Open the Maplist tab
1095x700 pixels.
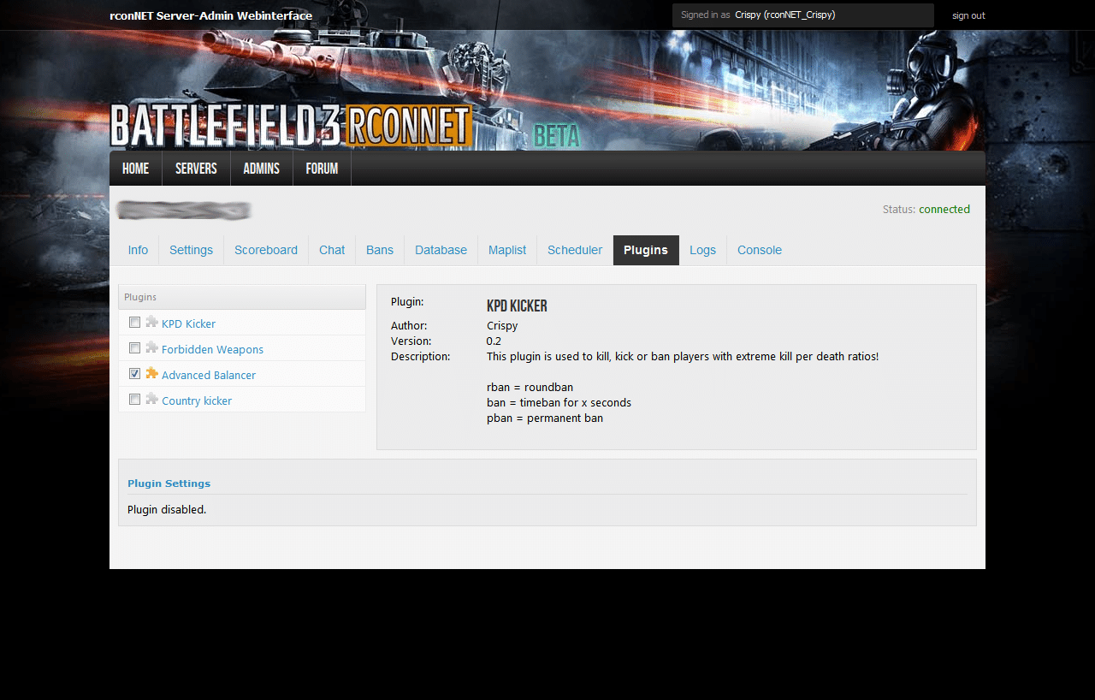[507, 250]
